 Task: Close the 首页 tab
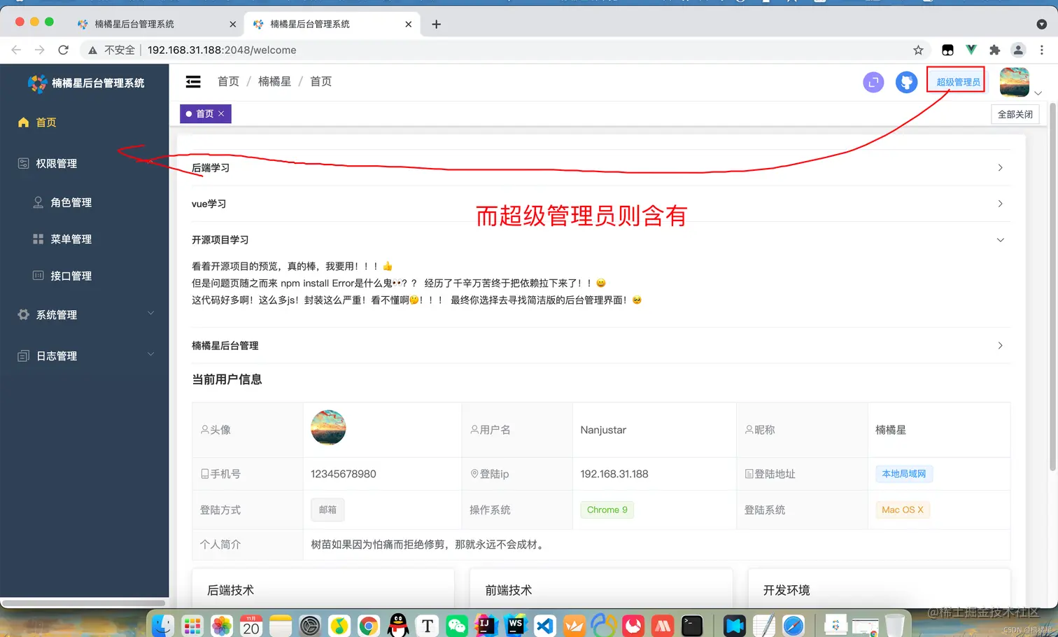click(222, 113)
